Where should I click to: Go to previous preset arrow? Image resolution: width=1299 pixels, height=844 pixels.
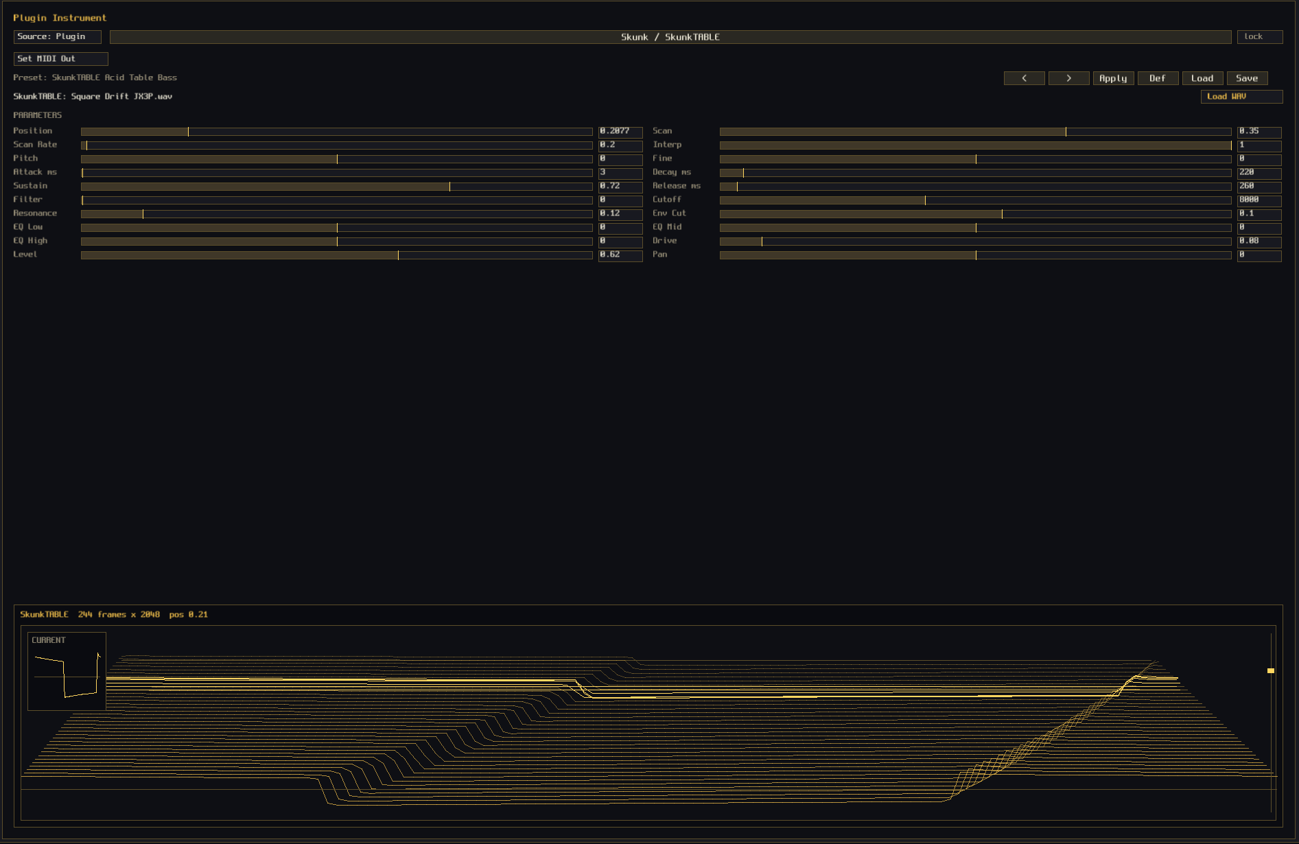point(1024,78)
